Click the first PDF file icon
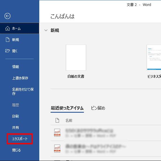161x161 pixels. tap(57, 133)
